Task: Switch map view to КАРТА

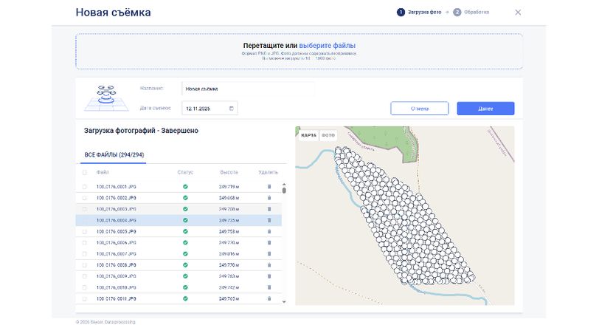Action: (309, 135)
